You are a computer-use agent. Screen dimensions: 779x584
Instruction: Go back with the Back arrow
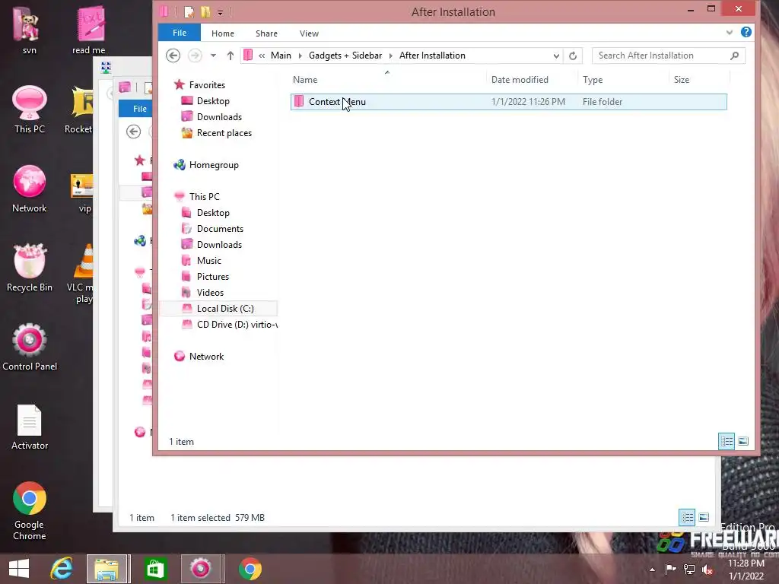pyautogui.click(x=173, y=56)
